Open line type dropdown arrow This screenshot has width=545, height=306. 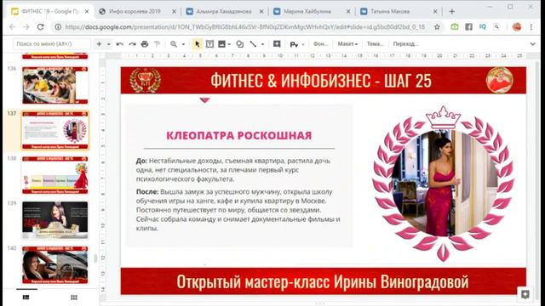pos(263,44)
